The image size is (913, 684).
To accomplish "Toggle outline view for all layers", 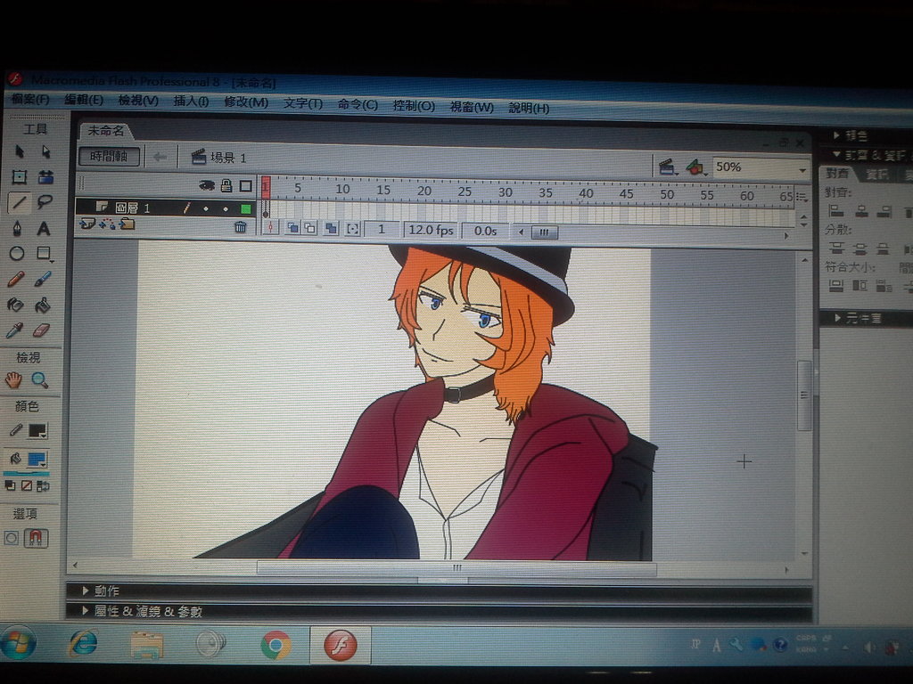I will pos(246,186).
